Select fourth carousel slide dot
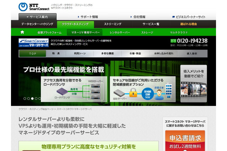Image resolution: width=227 pixels, height=151 pixels. pos(36,99)
